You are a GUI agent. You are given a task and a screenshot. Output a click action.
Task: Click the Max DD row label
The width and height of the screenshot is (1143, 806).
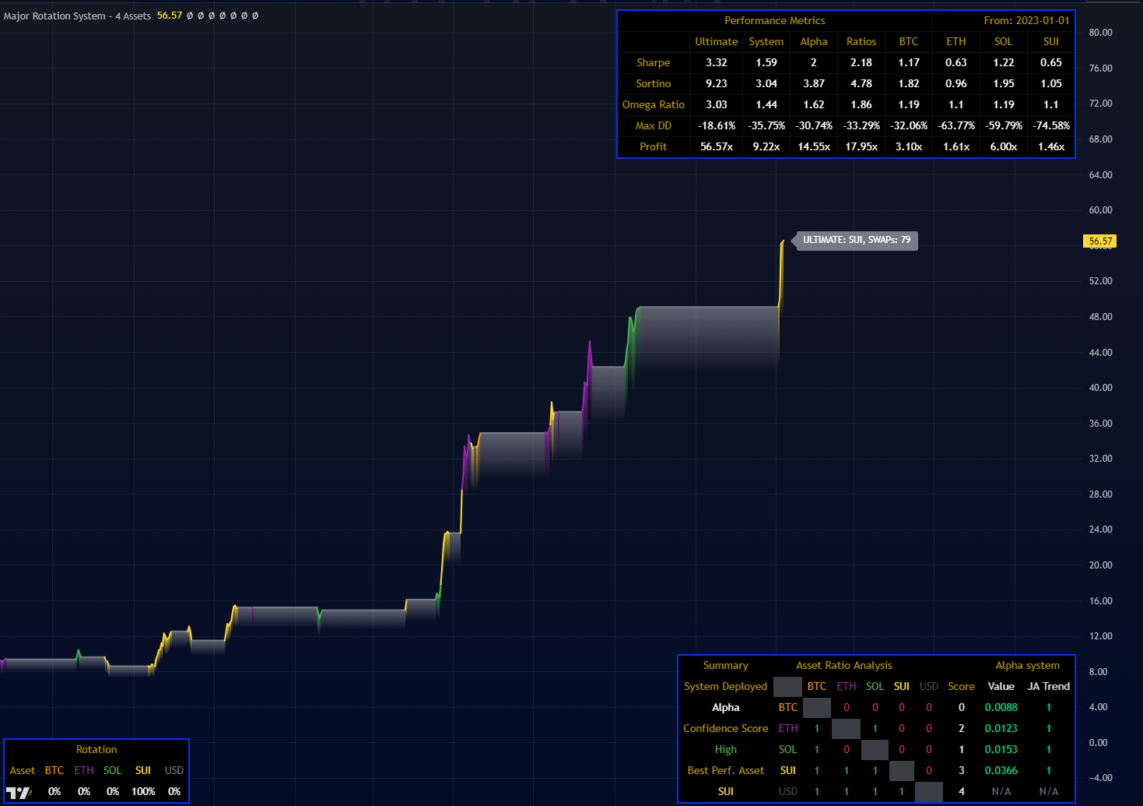point(653,125)
